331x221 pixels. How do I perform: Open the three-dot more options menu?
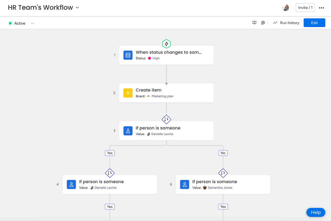pos(321,8)
